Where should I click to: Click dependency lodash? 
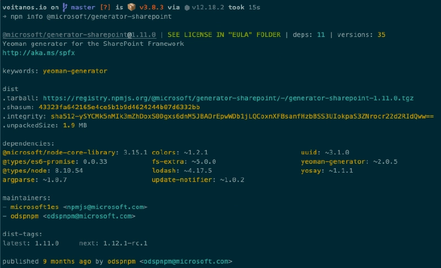pyautogui.click(x=164, y=171)
